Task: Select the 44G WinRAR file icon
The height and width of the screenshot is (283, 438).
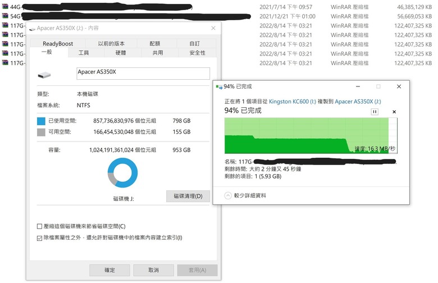Action: (x=5, y=7)
